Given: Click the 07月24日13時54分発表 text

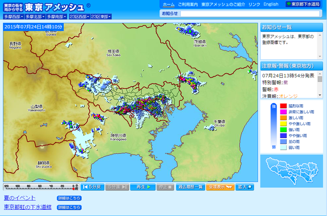Looking at the screenshot, I should point(288,76).
